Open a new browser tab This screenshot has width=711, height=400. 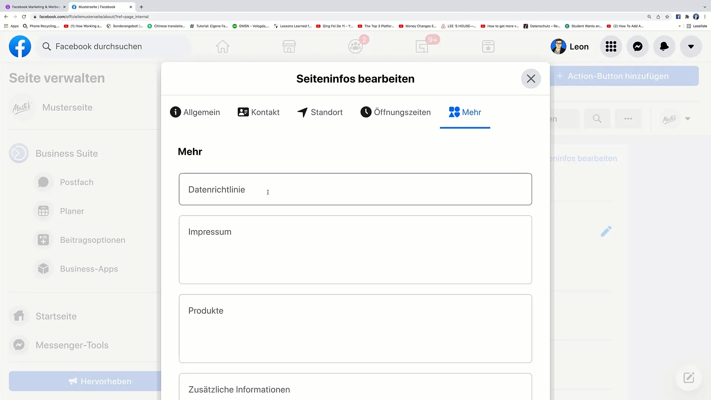point(141,7)
